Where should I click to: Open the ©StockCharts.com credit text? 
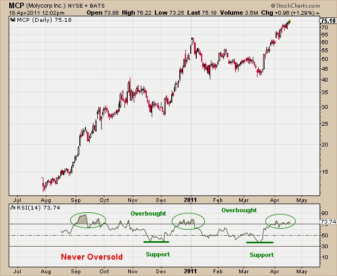click(x=295, y=5)
